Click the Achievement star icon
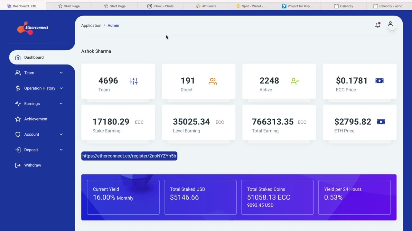The width and height of the screenshot is (412, 231). [18, 119]
